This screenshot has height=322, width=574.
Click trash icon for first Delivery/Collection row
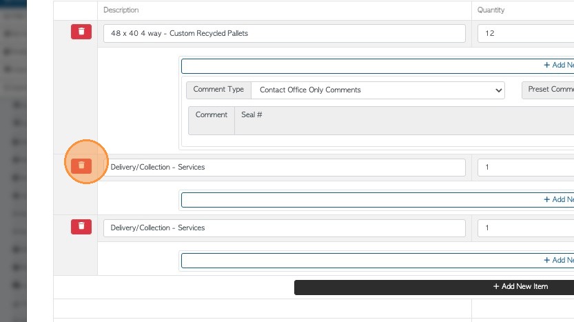81,165
